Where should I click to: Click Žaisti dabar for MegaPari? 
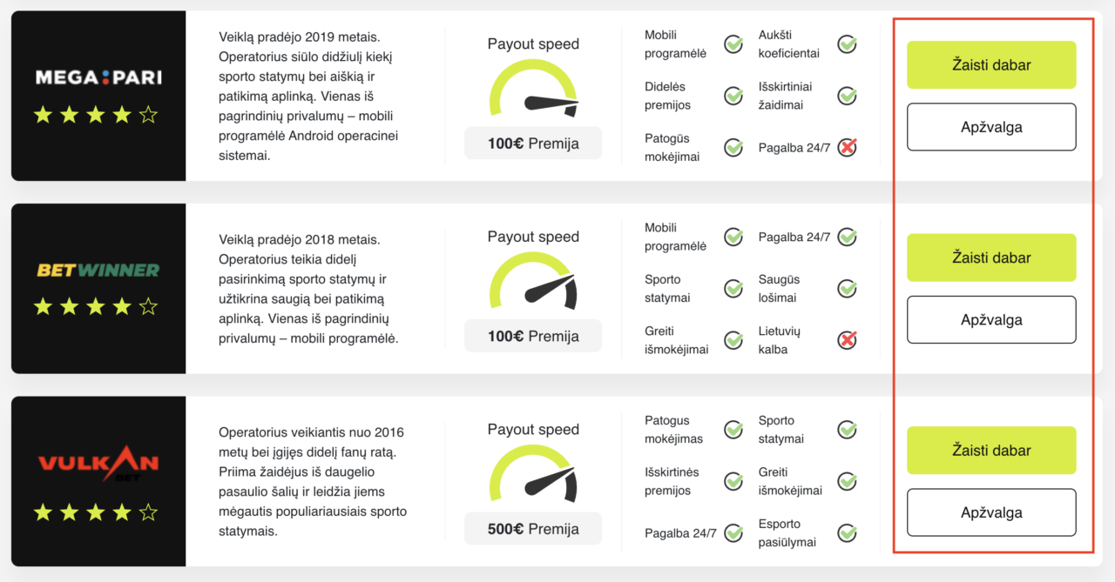click(991, 65)
